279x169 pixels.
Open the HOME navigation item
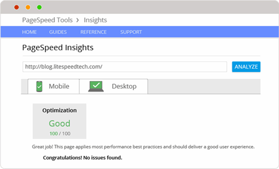click(29, 32)
